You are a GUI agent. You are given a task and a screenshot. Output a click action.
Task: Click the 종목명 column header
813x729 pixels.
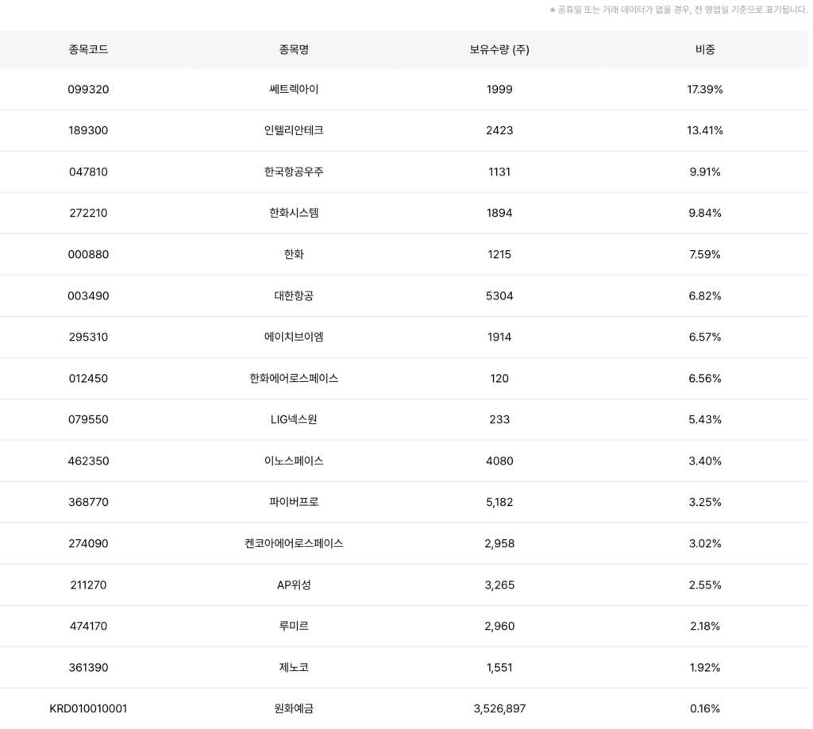294,49
